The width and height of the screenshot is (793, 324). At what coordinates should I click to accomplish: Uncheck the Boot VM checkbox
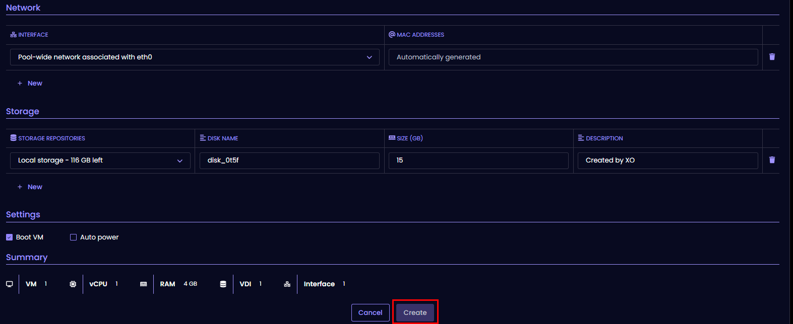(x=10, y=237)
